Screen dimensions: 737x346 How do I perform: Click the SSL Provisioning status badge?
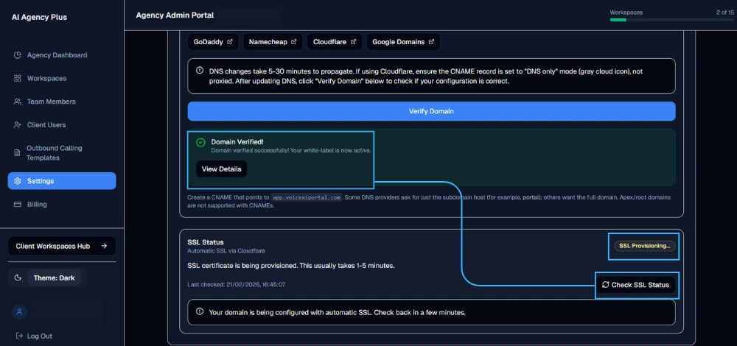pos(644,246)
